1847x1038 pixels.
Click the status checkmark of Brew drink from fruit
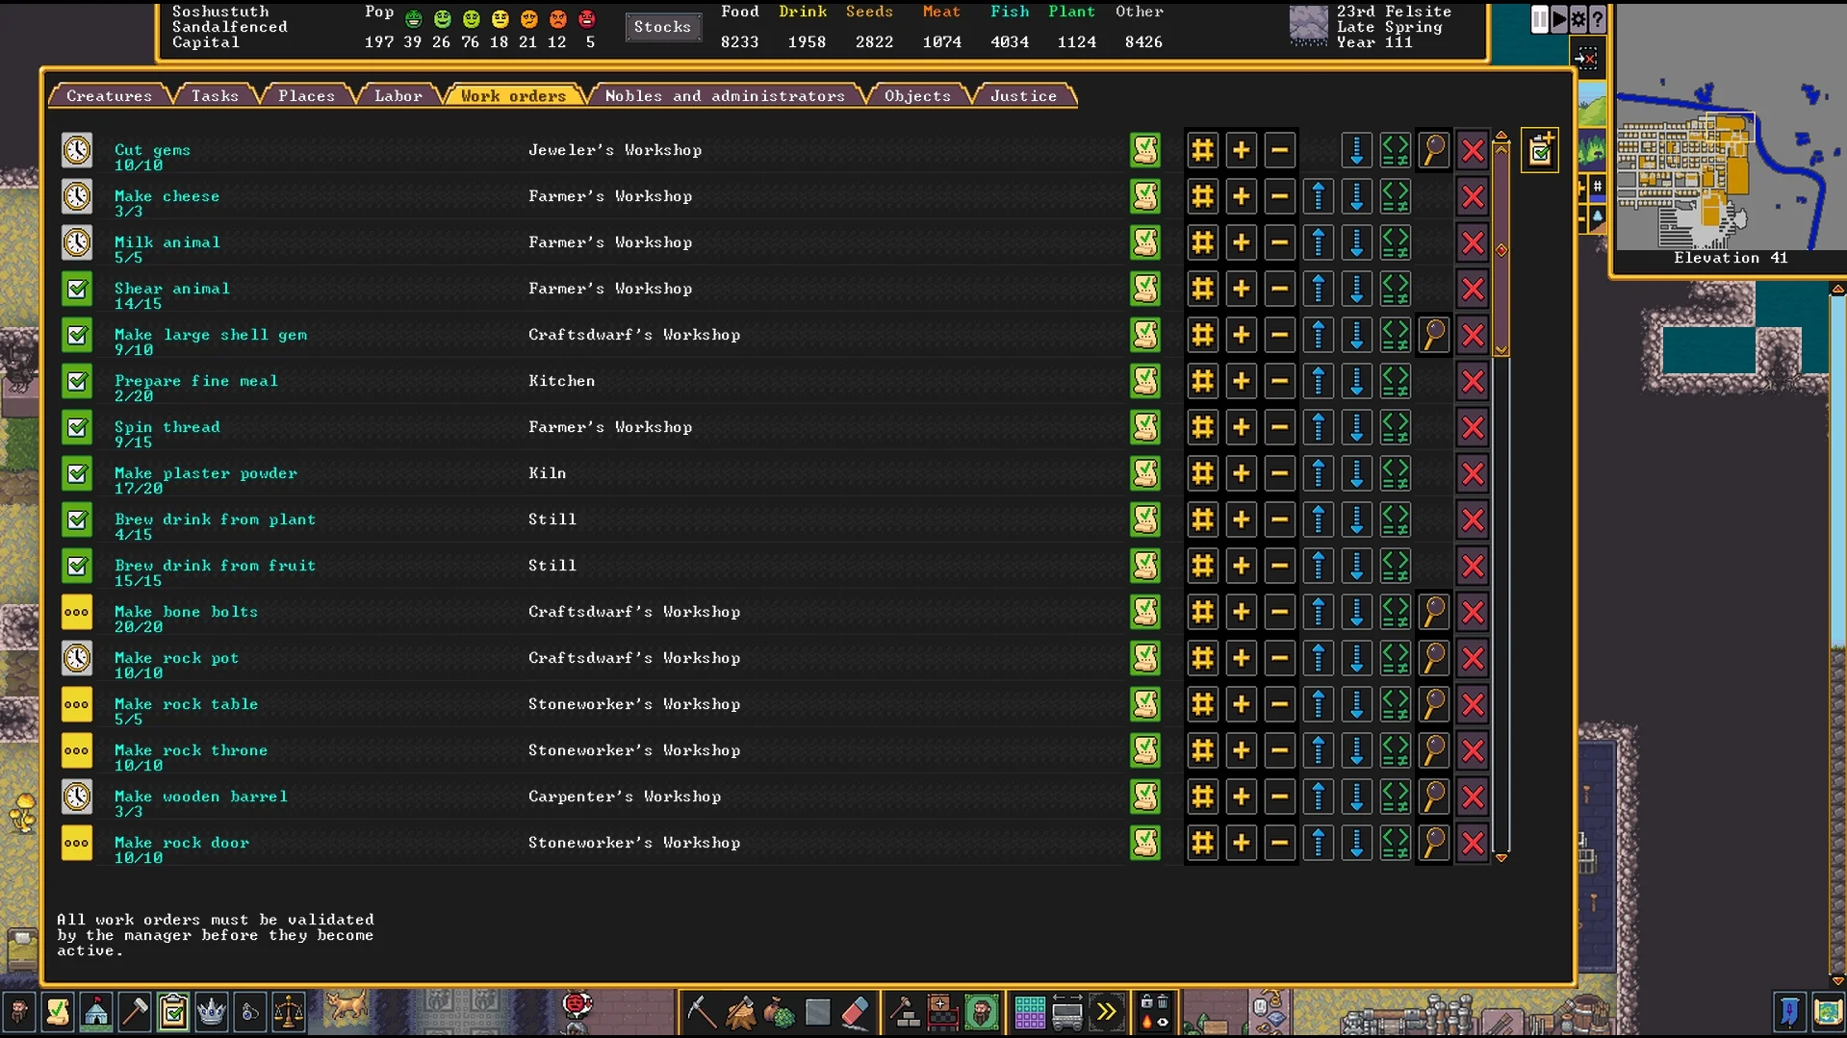pyautogui.click(x=77, y=566)
